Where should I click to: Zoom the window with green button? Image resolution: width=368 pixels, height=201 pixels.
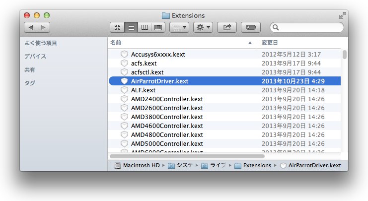[47, 15]
